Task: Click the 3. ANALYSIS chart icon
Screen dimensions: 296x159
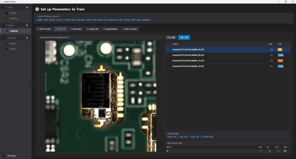Action: [x=3, y=38]
